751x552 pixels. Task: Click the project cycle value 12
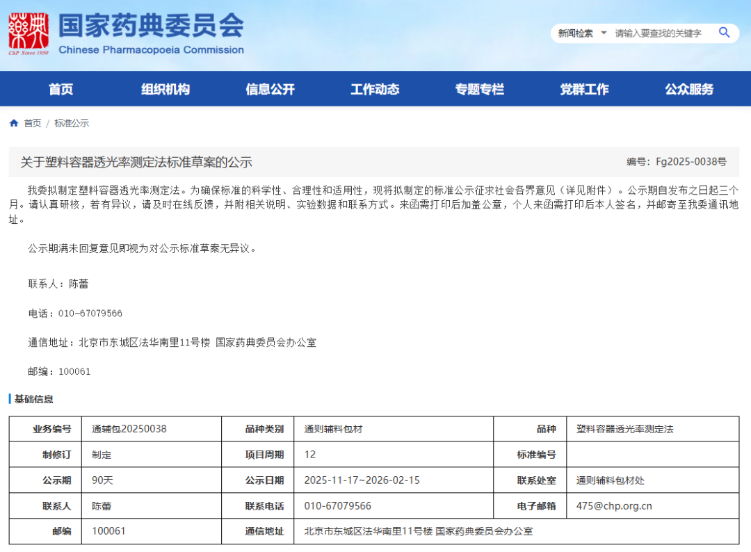[x=394, y=455]
